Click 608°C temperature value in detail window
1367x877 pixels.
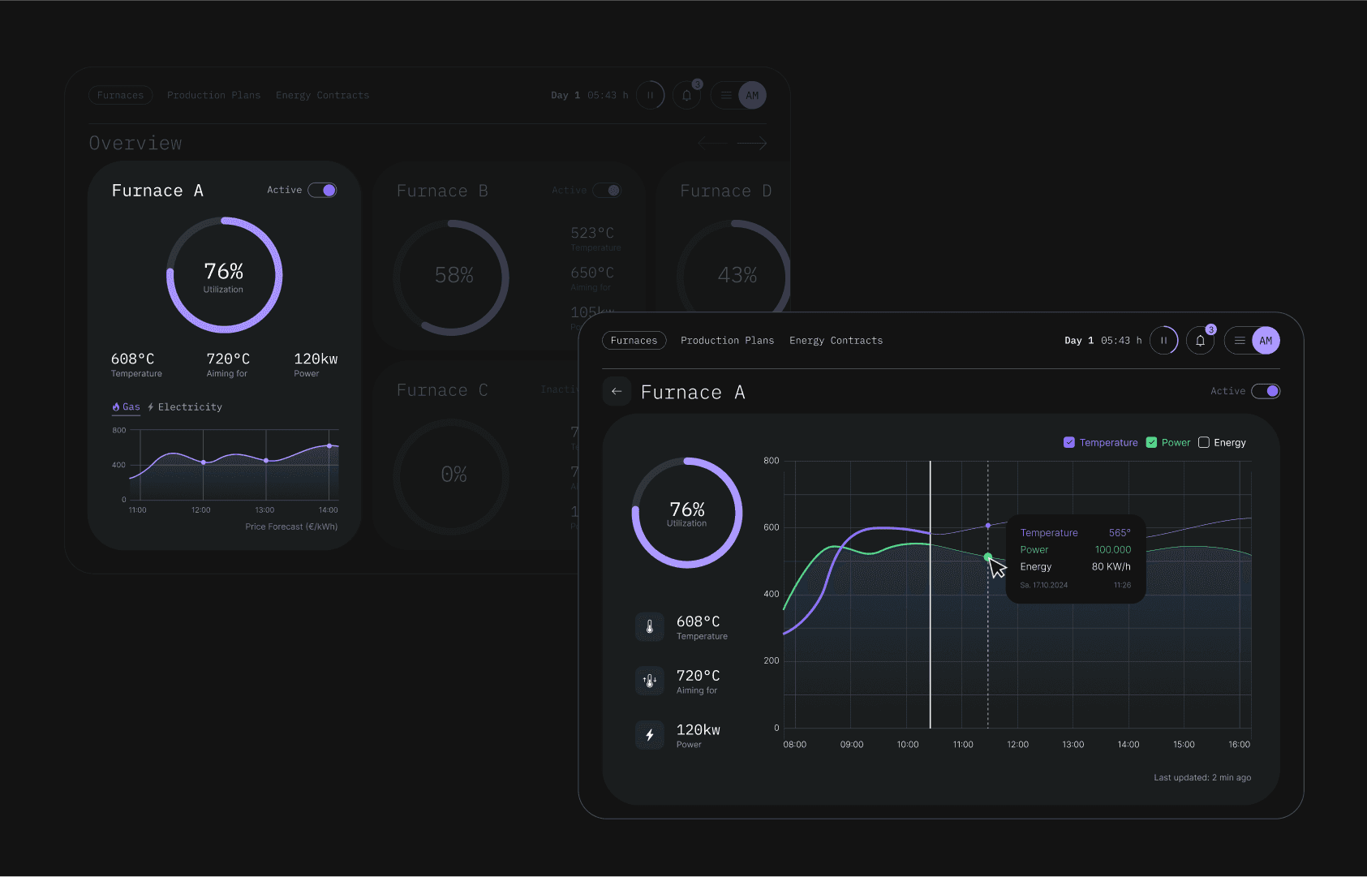coord(698,621)
